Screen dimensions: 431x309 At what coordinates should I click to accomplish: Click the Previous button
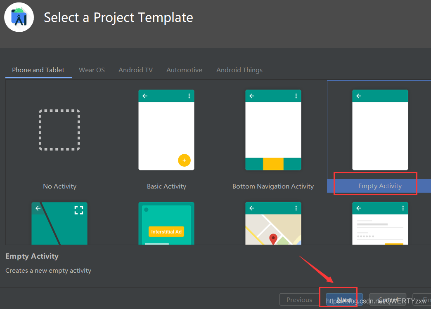(299, 300)
